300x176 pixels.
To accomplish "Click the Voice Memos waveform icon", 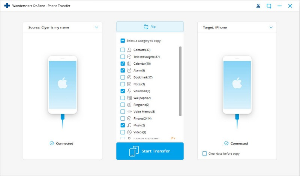I will pyautogui.click(x=129, y=112).
